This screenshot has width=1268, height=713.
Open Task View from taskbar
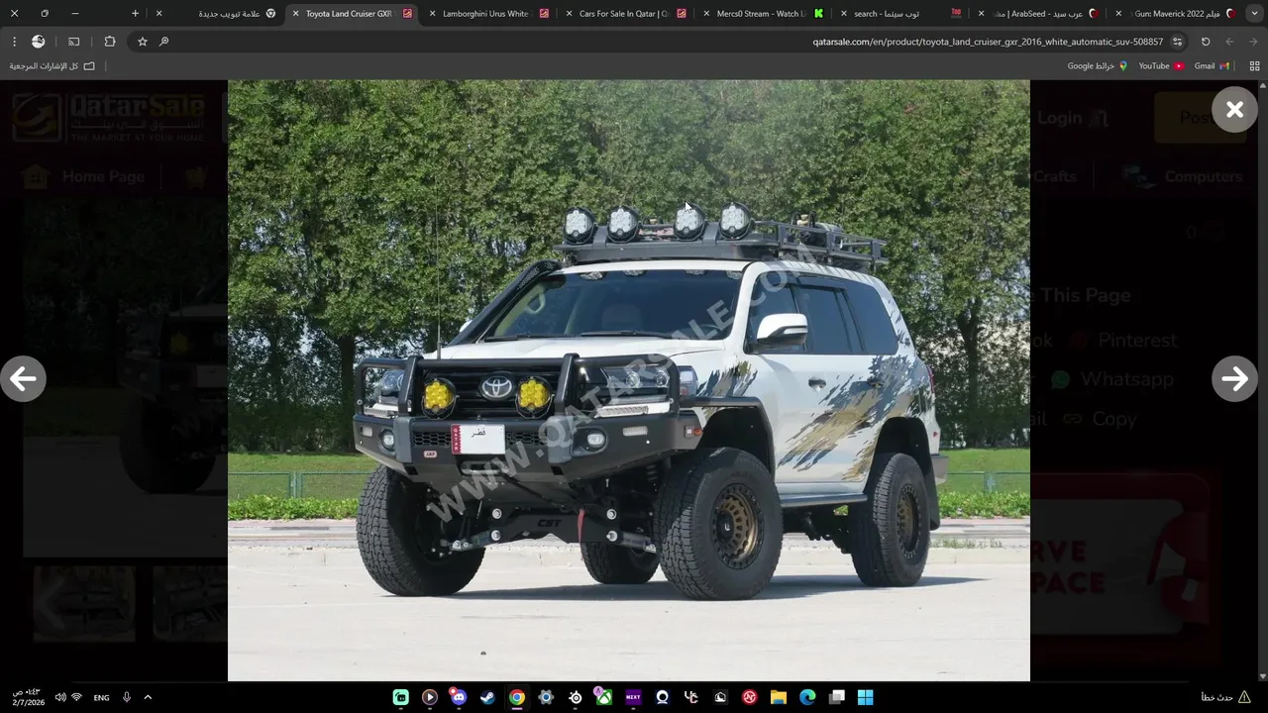(x=836, y=697)
